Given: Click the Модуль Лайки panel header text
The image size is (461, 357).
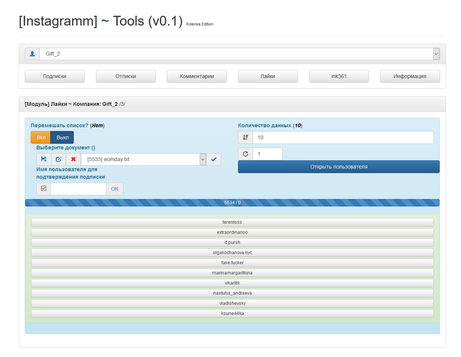Looking at the screenshot, I should tap(75, 104).
